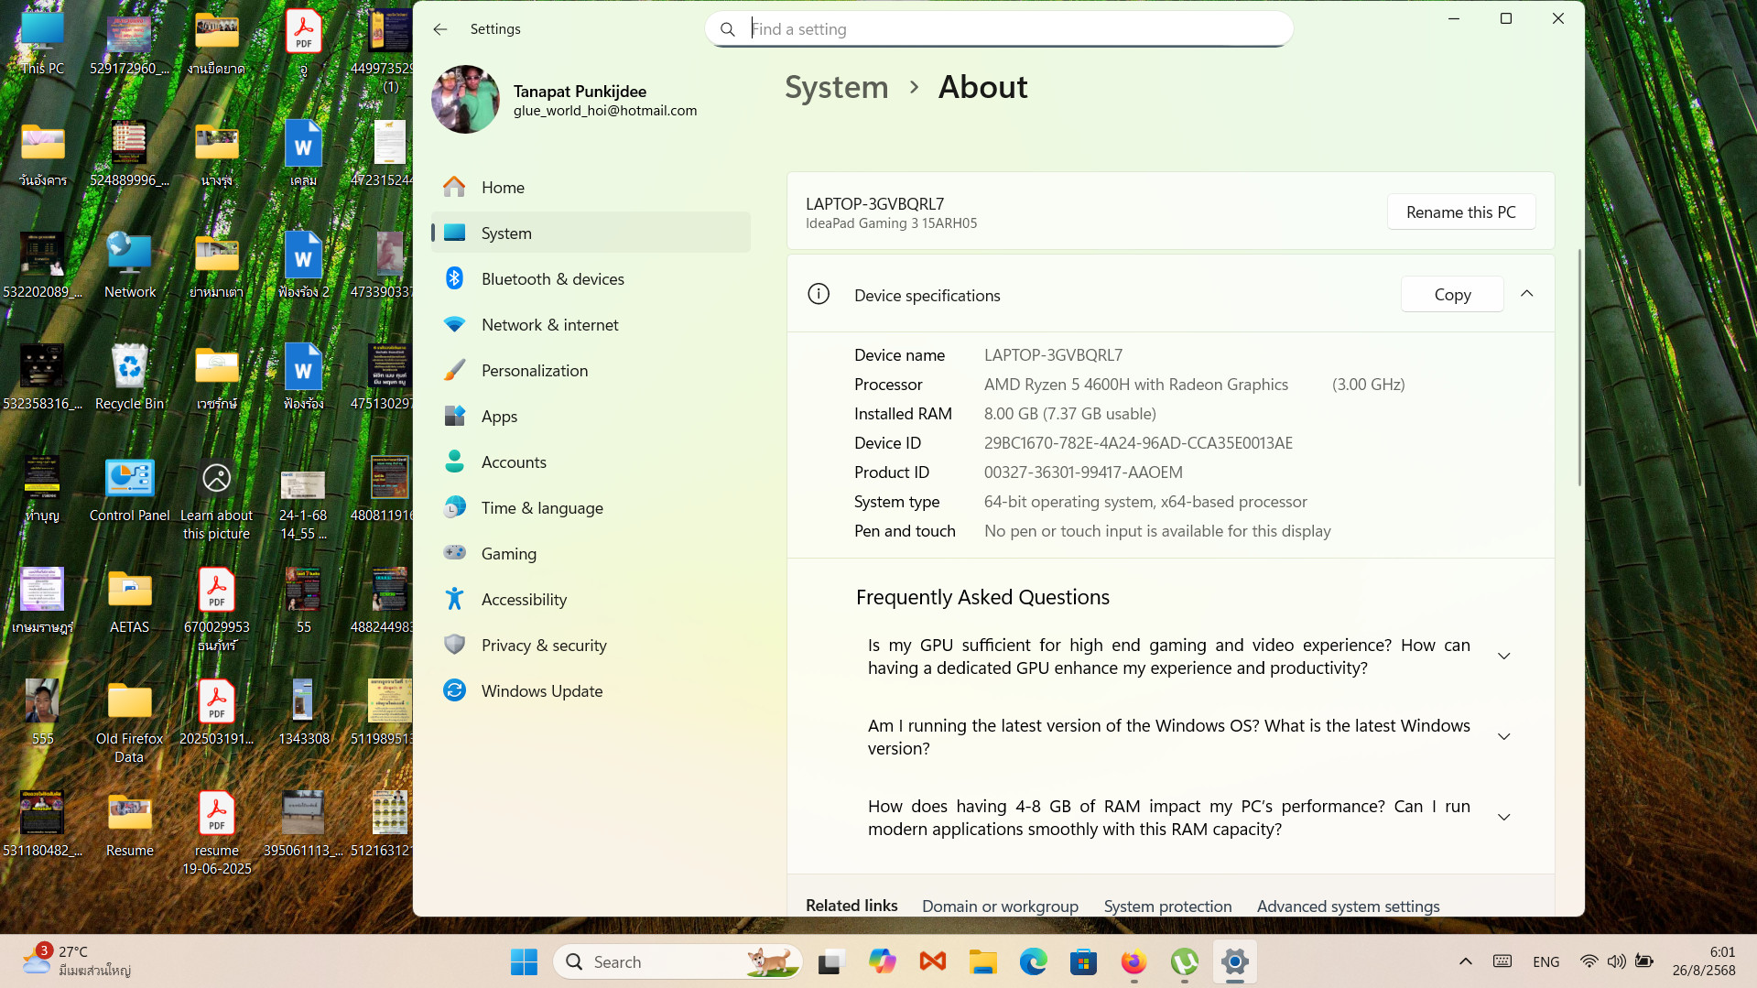Click the search magnifier in Settings
The height and width of the screenshot is (988, 1757).
728,29
